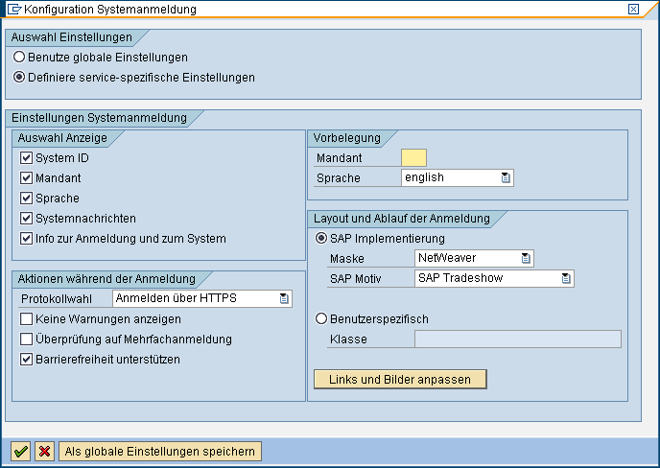Choose SAP Implementierung radio button
This screenshot has height=468, width=660.
coord(321,238)
